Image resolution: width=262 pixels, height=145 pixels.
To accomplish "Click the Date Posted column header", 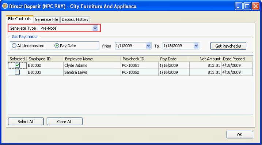I will click(x=237, y=59).
